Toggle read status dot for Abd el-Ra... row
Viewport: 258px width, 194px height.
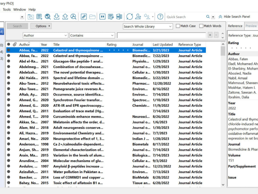9,61
